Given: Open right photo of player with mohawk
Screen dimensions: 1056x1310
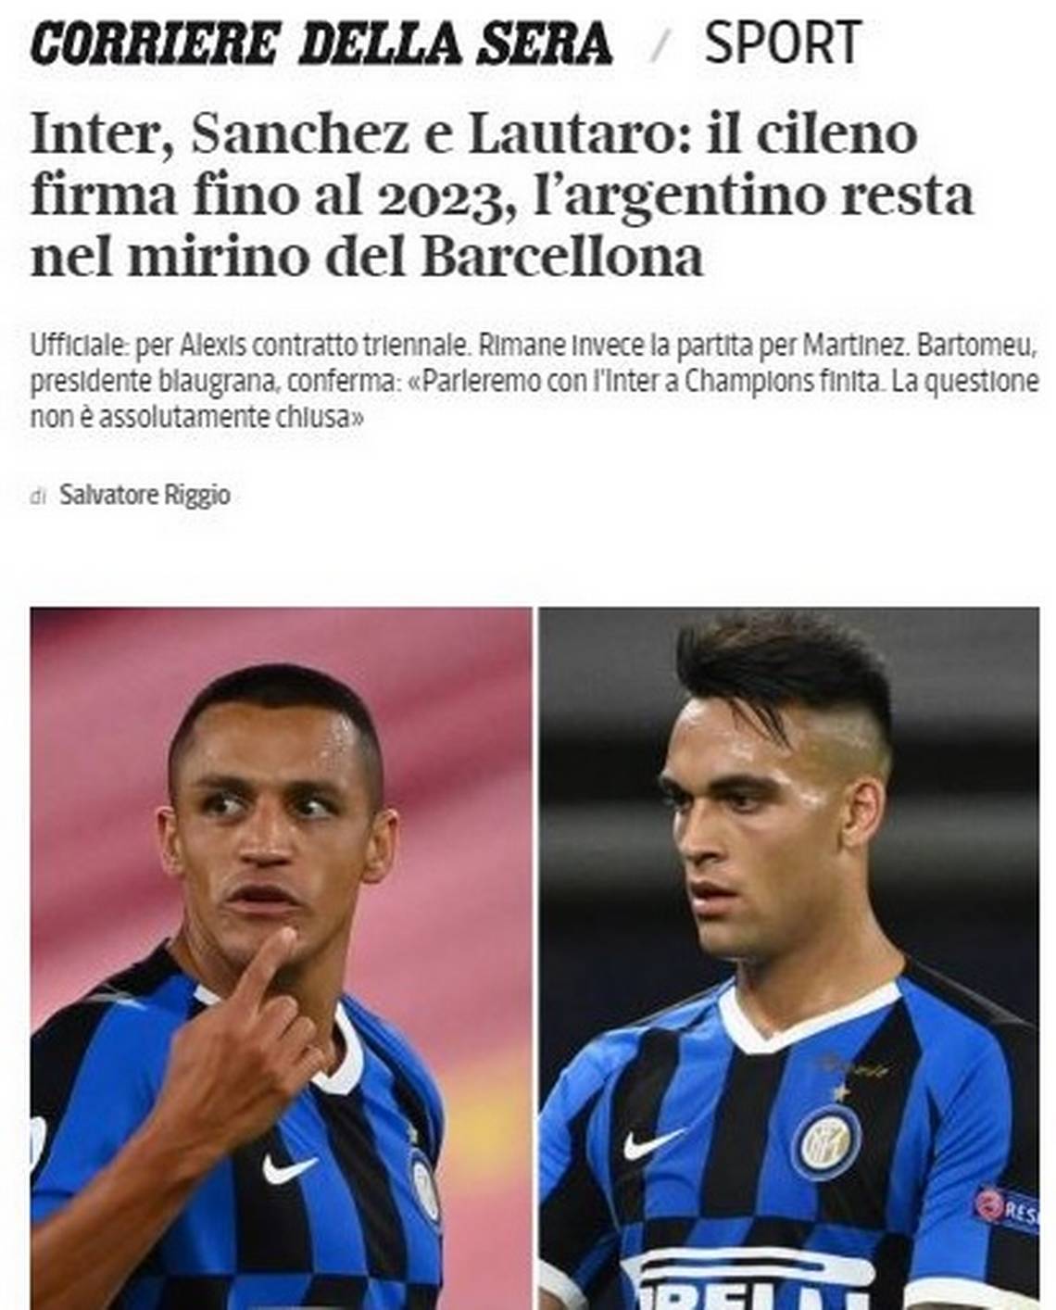Looking at the screenshot, I should pos(789,958).
